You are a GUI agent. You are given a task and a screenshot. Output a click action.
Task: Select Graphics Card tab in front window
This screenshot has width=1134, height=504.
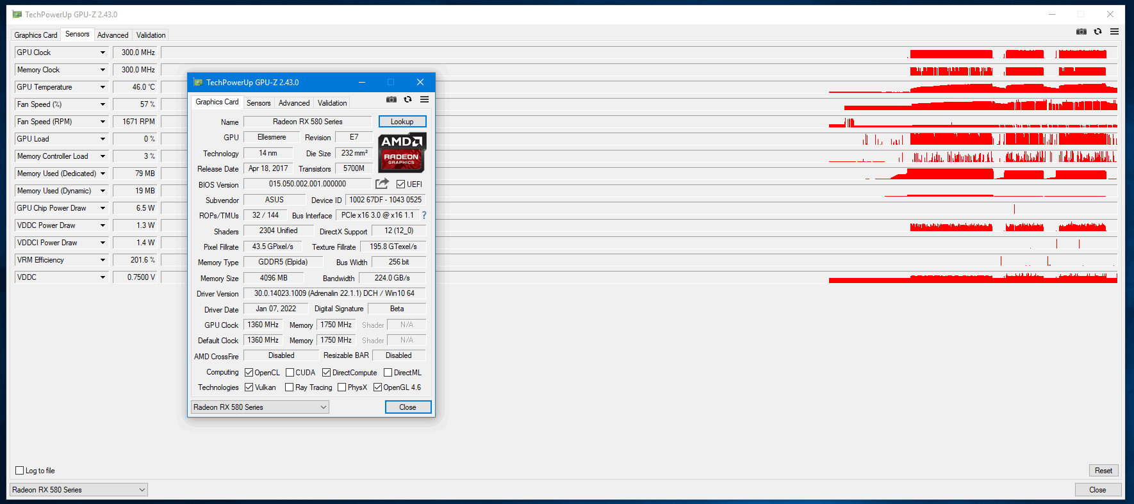(217, 102)
